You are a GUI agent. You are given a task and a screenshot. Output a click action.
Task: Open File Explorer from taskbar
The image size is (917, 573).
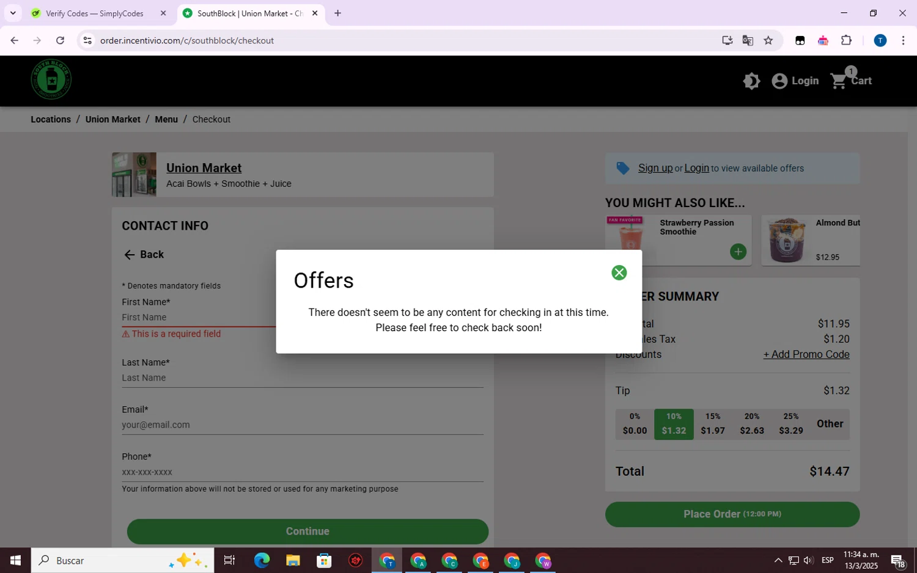click(293, 560)
